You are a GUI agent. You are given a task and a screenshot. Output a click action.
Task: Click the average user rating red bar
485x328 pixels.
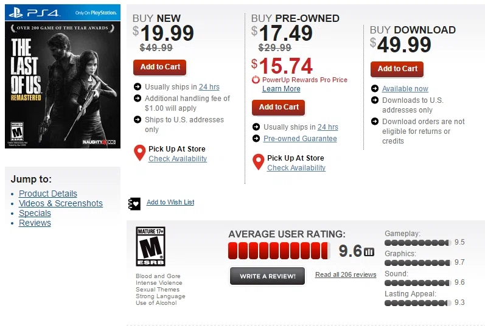(278, 251)
